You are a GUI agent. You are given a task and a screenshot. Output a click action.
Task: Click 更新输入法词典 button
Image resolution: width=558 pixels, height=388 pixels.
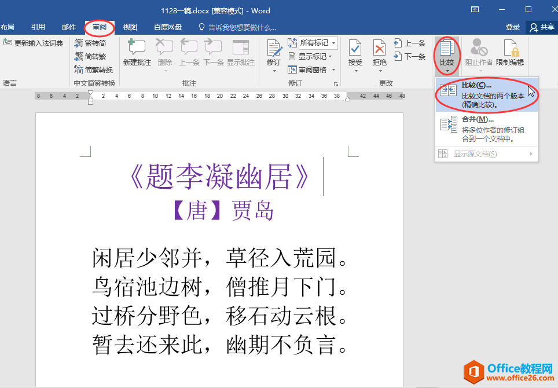click(x=34, y=43)
